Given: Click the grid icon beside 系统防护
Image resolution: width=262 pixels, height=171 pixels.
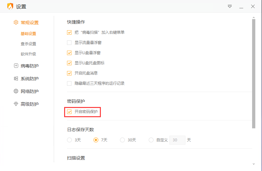Looking at the screenshot, I should [16, 79].
